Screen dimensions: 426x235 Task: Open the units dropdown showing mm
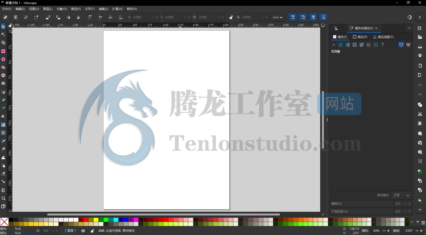(x=277, y=17)
